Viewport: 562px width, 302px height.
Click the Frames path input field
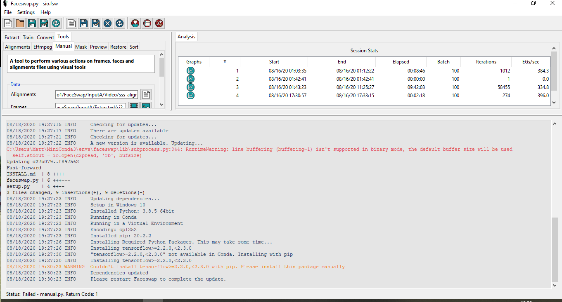[x=90, y=106]
